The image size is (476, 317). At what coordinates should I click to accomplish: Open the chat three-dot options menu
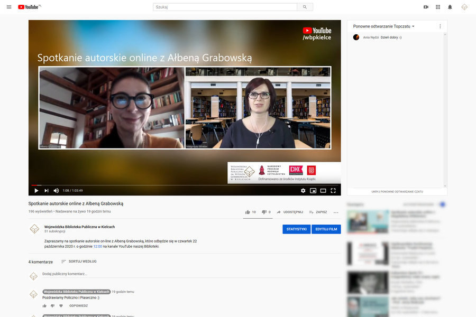tap(440, 26)
